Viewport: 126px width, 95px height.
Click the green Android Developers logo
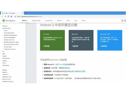pyautogui.click(x=9, y=21)
